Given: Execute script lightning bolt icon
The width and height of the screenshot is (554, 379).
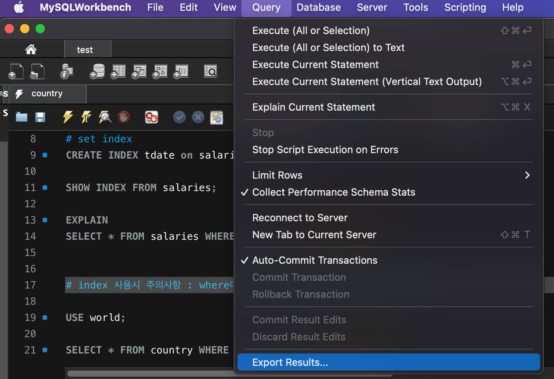Looking at the screenshot, I should [x=68, y=117].
